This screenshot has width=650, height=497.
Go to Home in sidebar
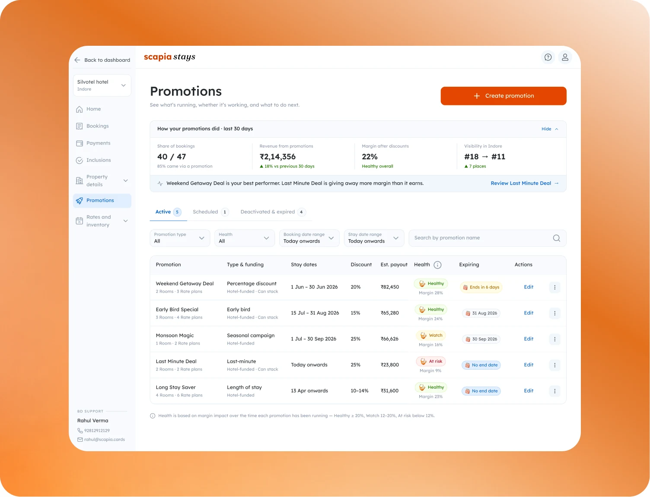(102, 109)
